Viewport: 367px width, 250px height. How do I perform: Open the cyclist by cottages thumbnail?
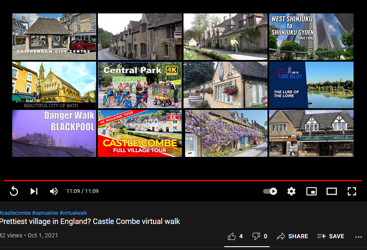click(x=225, y=36)
